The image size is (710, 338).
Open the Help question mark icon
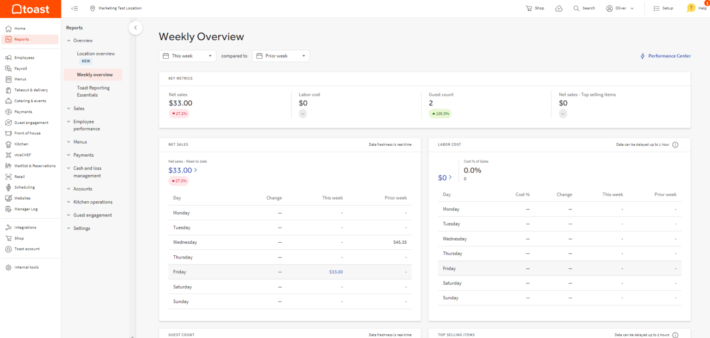pos(691,8)
